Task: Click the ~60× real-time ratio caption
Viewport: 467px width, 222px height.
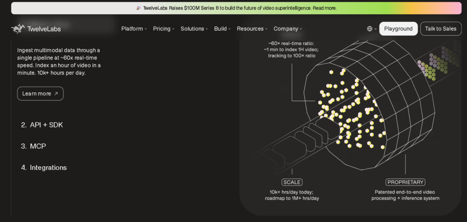Action: coord(291,49)
